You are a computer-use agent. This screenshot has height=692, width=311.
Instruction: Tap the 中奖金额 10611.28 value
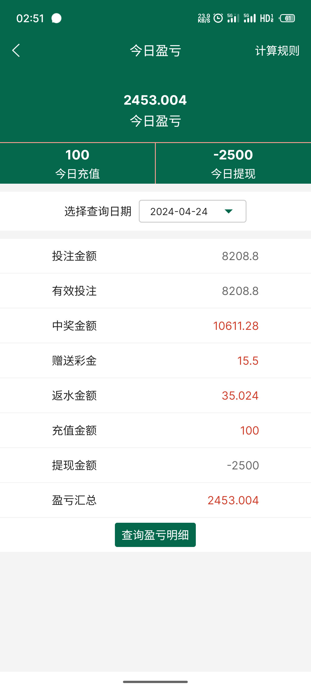pyautogui.click(x=236, y=326)
